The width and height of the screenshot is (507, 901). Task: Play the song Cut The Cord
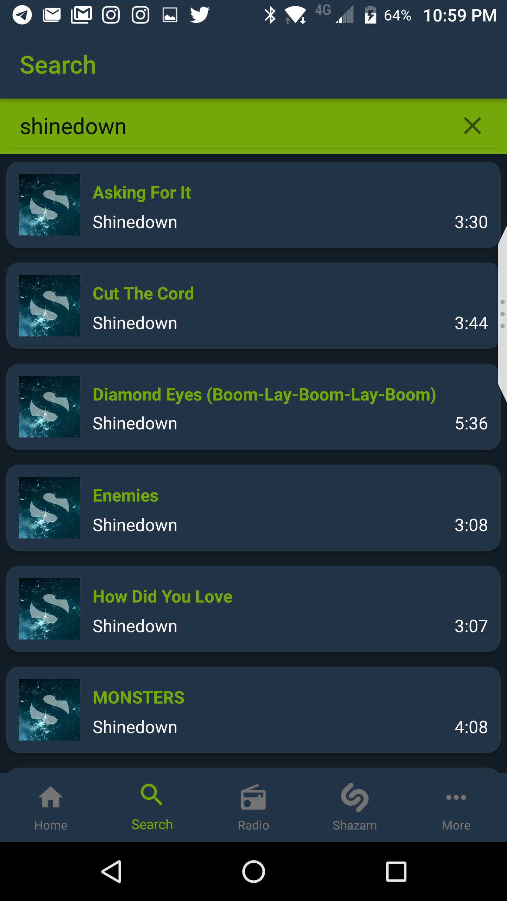pos(254,305)
